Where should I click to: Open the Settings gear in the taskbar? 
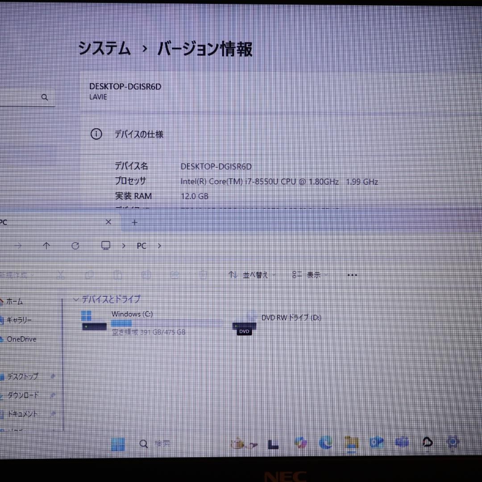point(453,442)
